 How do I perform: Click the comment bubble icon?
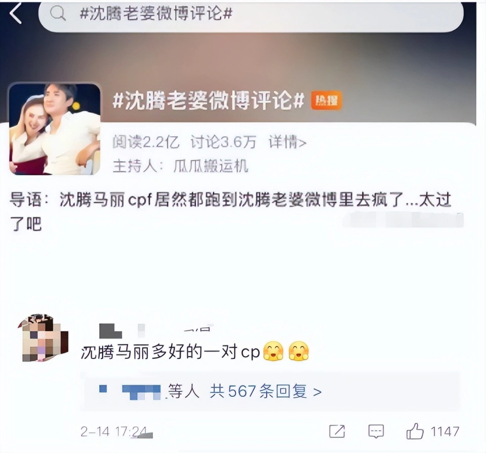coord(376,431)
